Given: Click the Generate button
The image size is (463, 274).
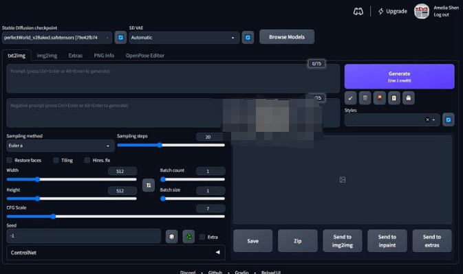Looking at the screenshot, I should 399,77.
